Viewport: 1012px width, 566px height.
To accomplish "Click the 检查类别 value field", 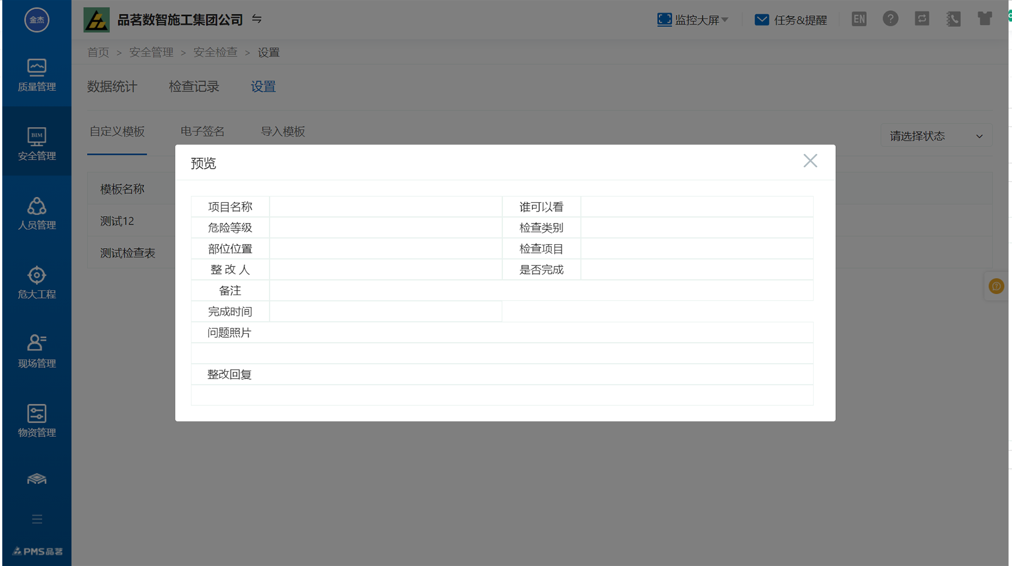I will (696, 228).
